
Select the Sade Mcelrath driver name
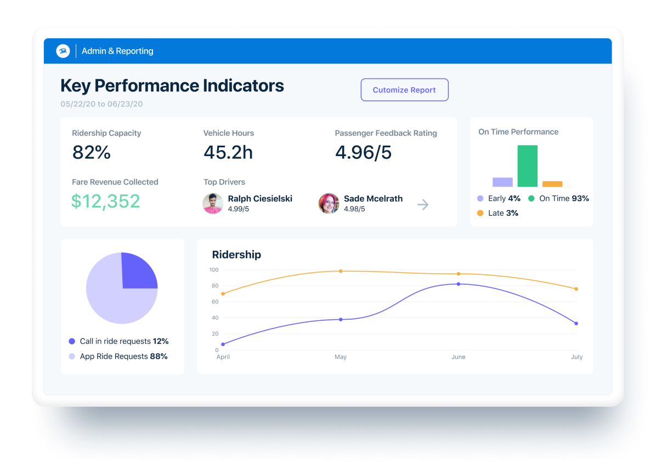click(x=373, y=199)
